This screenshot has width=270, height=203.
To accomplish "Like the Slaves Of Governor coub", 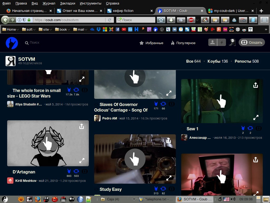I will 156,104.
